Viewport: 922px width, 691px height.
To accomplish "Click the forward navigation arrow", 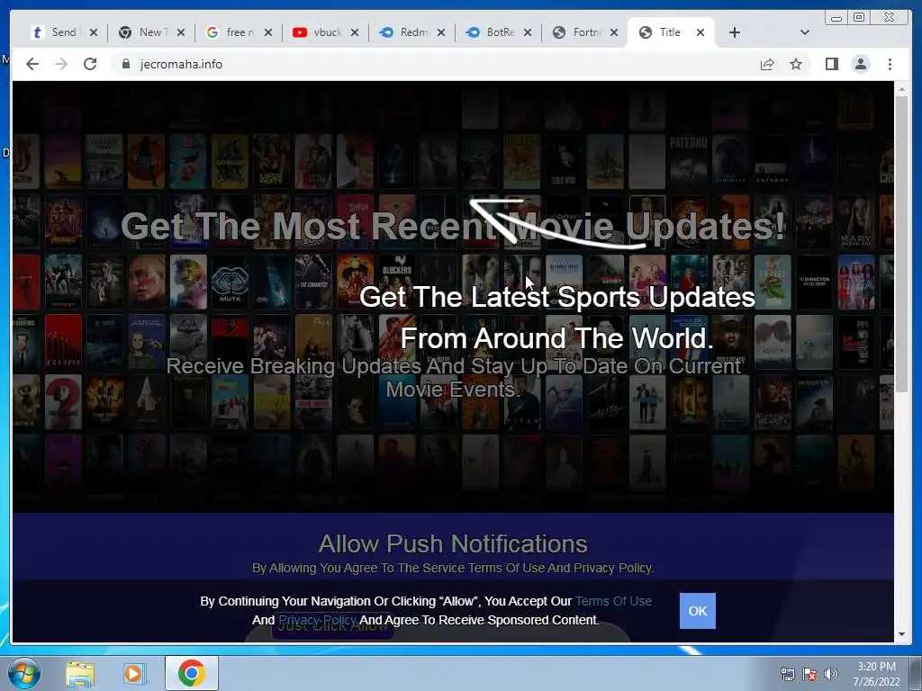I will click(61, 64).
